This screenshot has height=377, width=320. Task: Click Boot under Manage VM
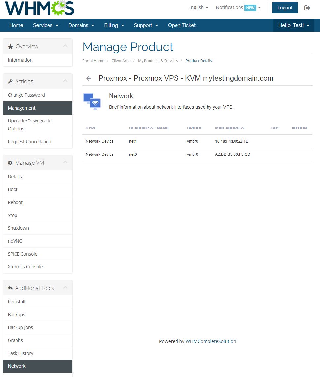click(x=38, y=190)
